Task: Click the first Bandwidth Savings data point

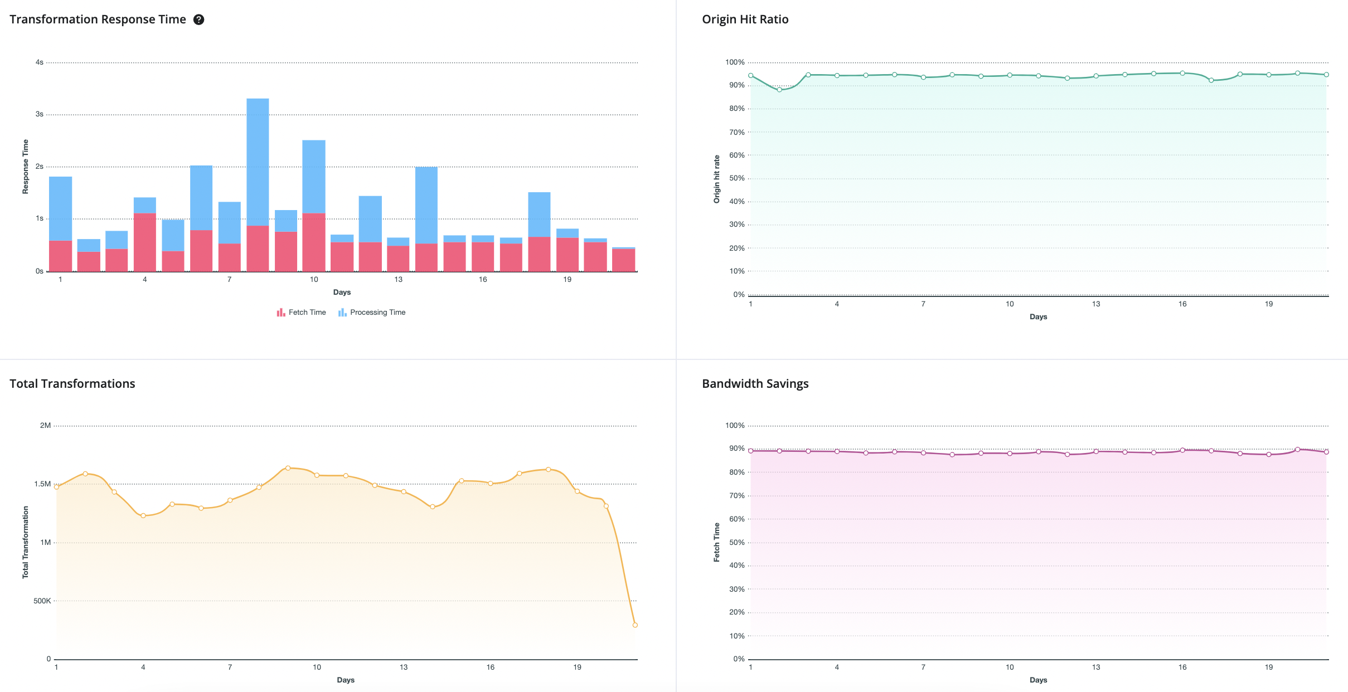Action: point(751,451)
